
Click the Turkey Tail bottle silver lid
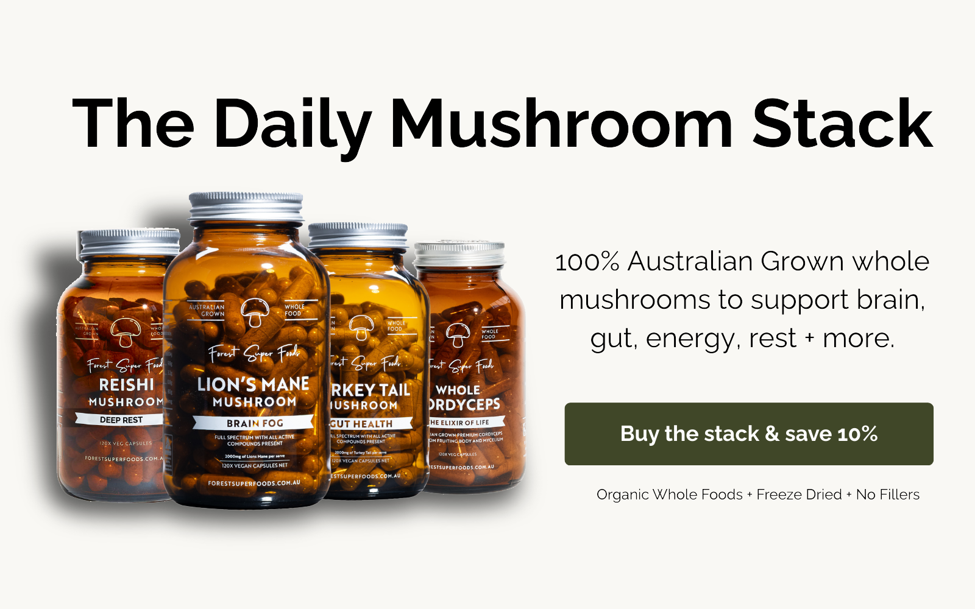pyautogui.click(x=358, y=235)
